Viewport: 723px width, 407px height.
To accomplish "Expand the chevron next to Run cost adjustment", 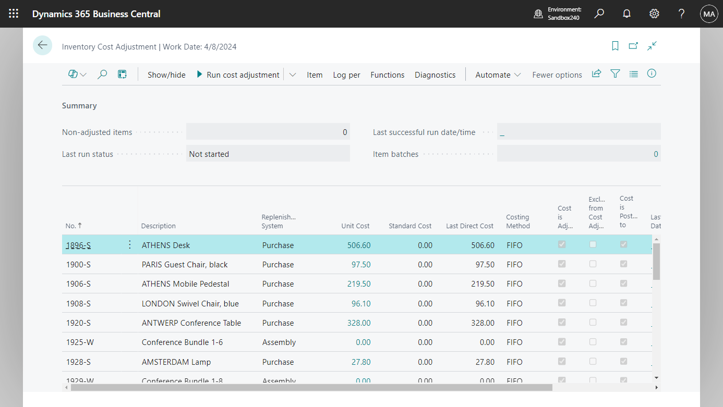I will (x=293, y=75).
